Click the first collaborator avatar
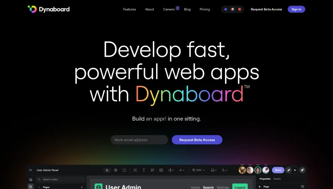Image resolution: width=333 pixels, height=189 pixels. pyautogui.click(x=242, y=170)
